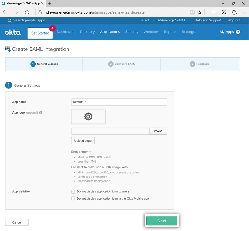Click the My Apps link text
Screen dimensions: 249x231
pos(227,32)
